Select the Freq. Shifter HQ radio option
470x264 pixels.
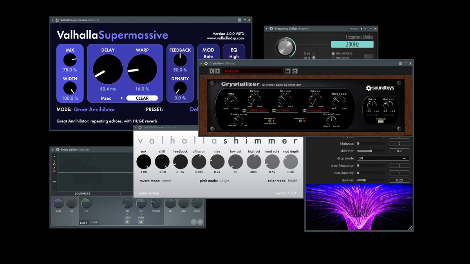click(333, 54)
